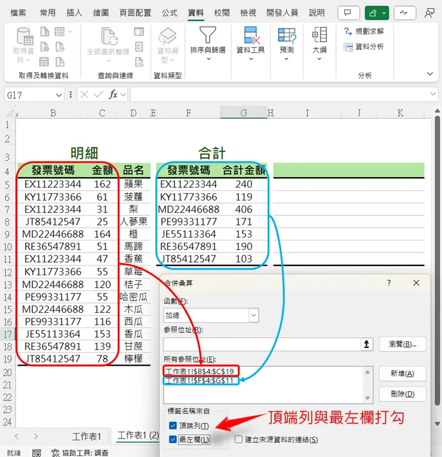Open the 資料工具 icon
Viewport: 442px width, 457px height.
click(x=251, y=35)
